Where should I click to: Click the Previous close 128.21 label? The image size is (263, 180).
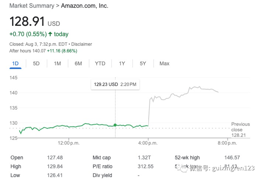point(241,130)
